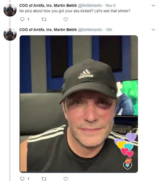Click the white outlined heart in photo corner
The width and height of the screenshot is (158, 181).
point(127,166)
